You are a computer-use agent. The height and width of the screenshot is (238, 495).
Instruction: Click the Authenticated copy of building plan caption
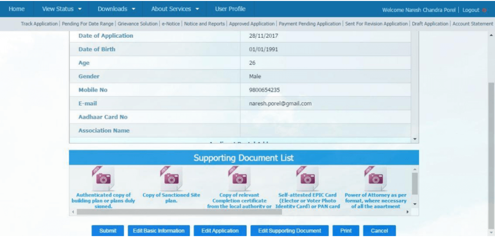(x=103, y=201)
